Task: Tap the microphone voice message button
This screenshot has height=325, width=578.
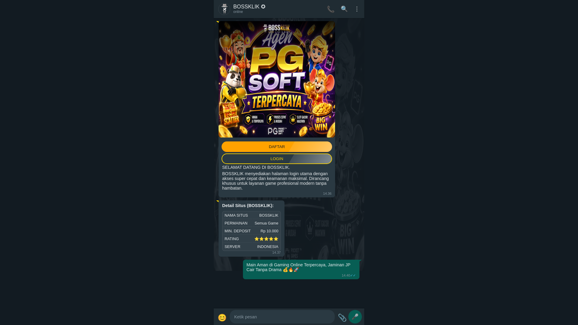Action: 355,317
